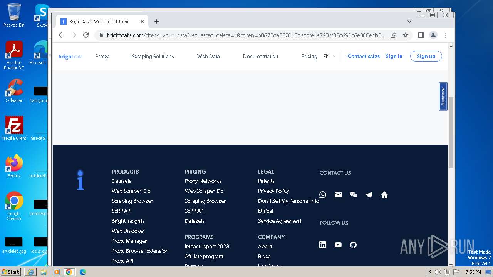The image size is (493, 277).
Task: Open the volume icon in system tray
Action: 438,272
